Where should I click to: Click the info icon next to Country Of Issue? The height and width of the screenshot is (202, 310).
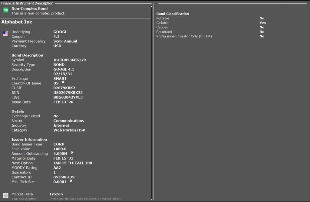[x=63, y=82]
